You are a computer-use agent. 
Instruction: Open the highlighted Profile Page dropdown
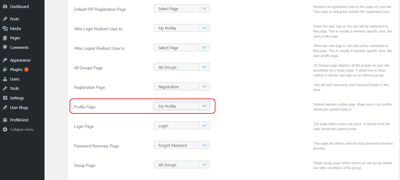coord(204,106)
